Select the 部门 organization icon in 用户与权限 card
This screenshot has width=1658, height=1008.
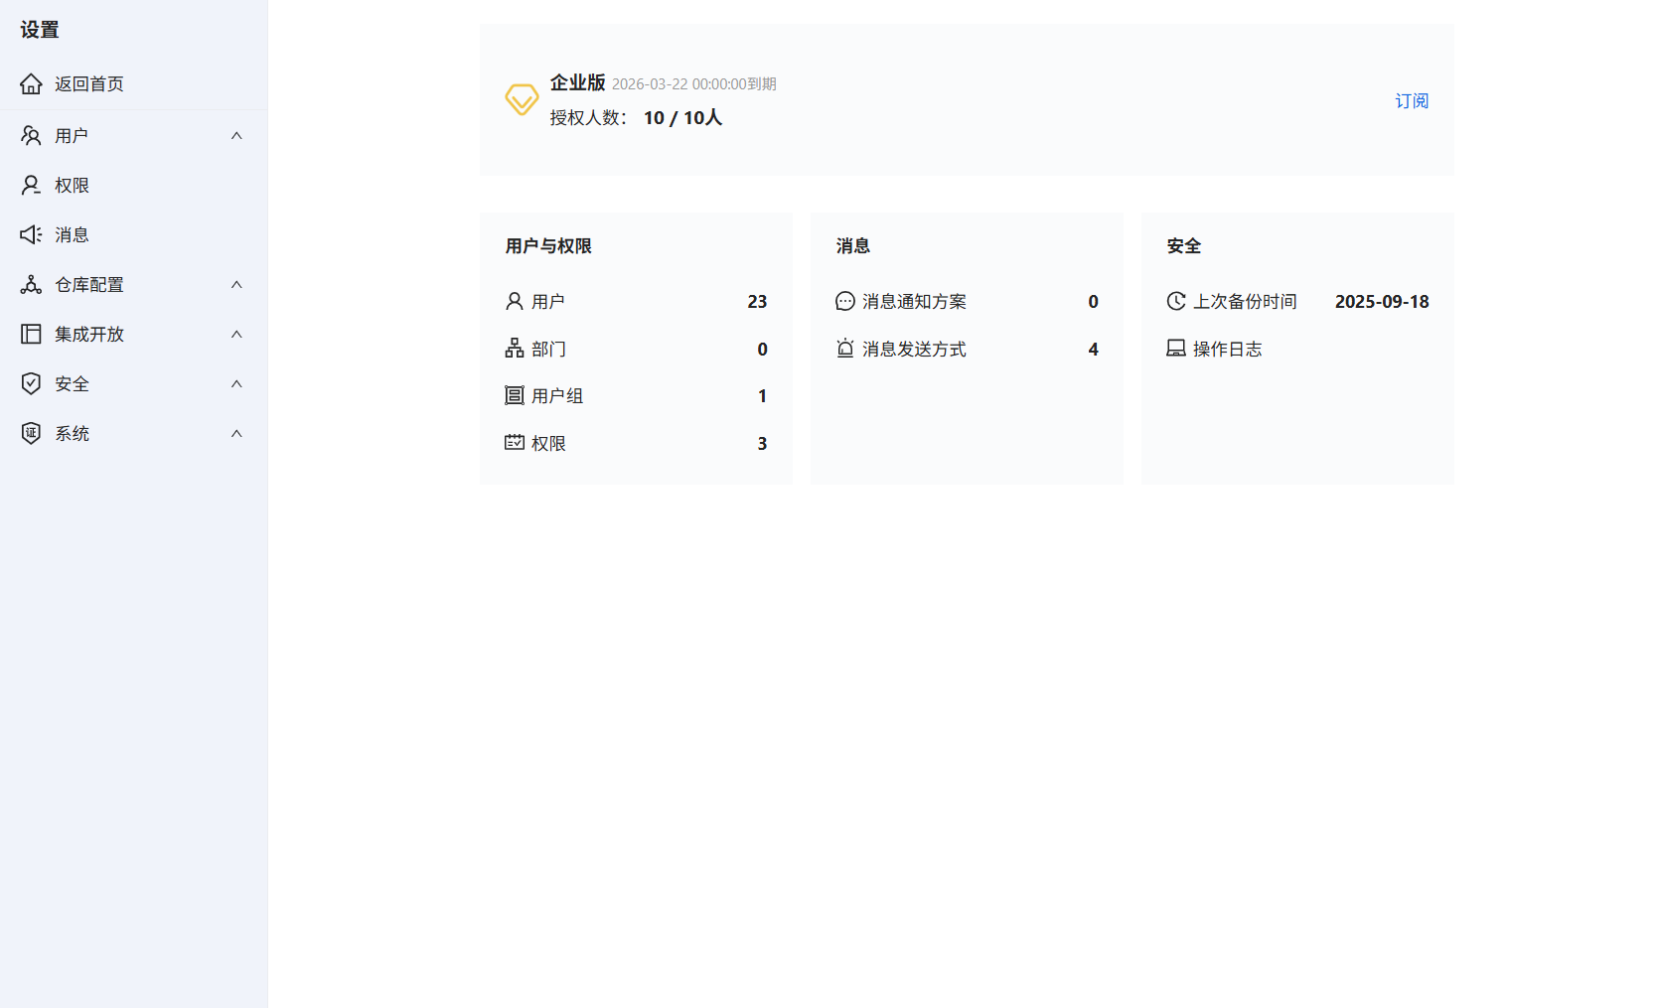514,349
